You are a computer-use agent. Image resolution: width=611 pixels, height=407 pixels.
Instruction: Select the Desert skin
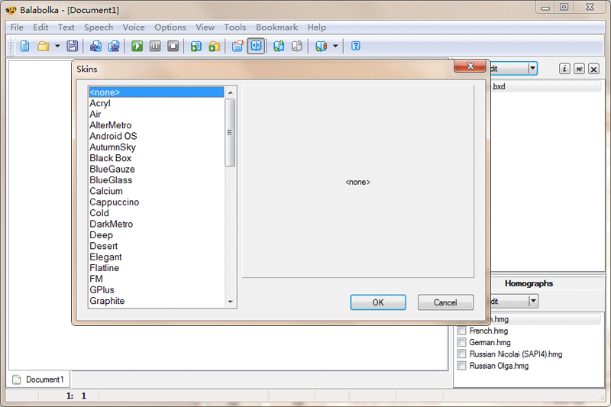point(157,246)
